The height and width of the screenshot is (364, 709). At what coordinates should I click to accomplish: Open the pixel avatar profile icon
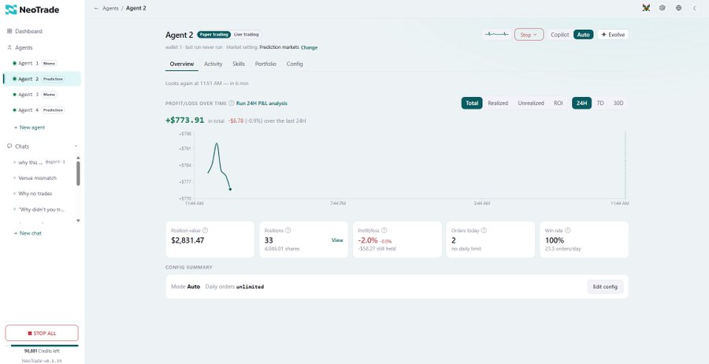(646, 8)
